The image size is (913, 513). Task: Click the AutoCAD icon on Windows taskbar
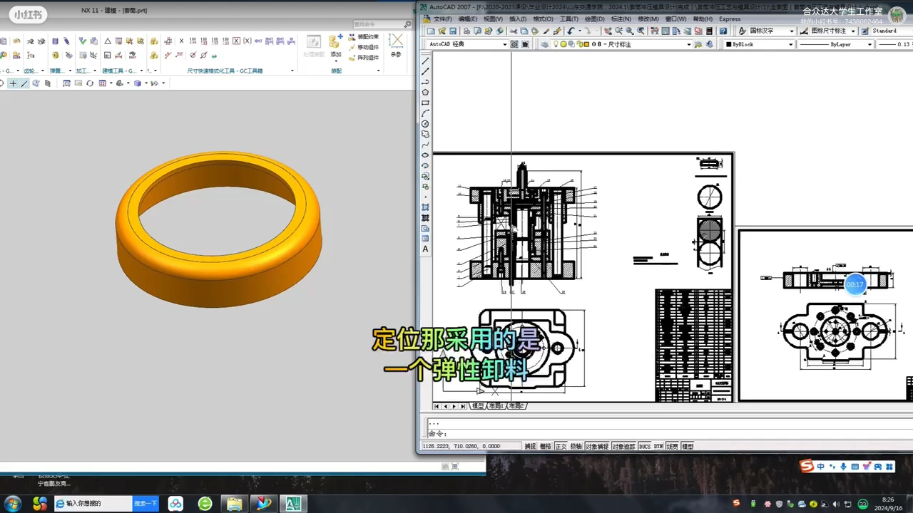point(292,503)
